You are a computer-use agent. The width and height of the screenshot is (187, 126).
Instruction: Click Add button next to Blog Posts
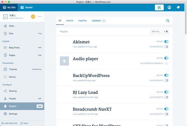[40, 48]
